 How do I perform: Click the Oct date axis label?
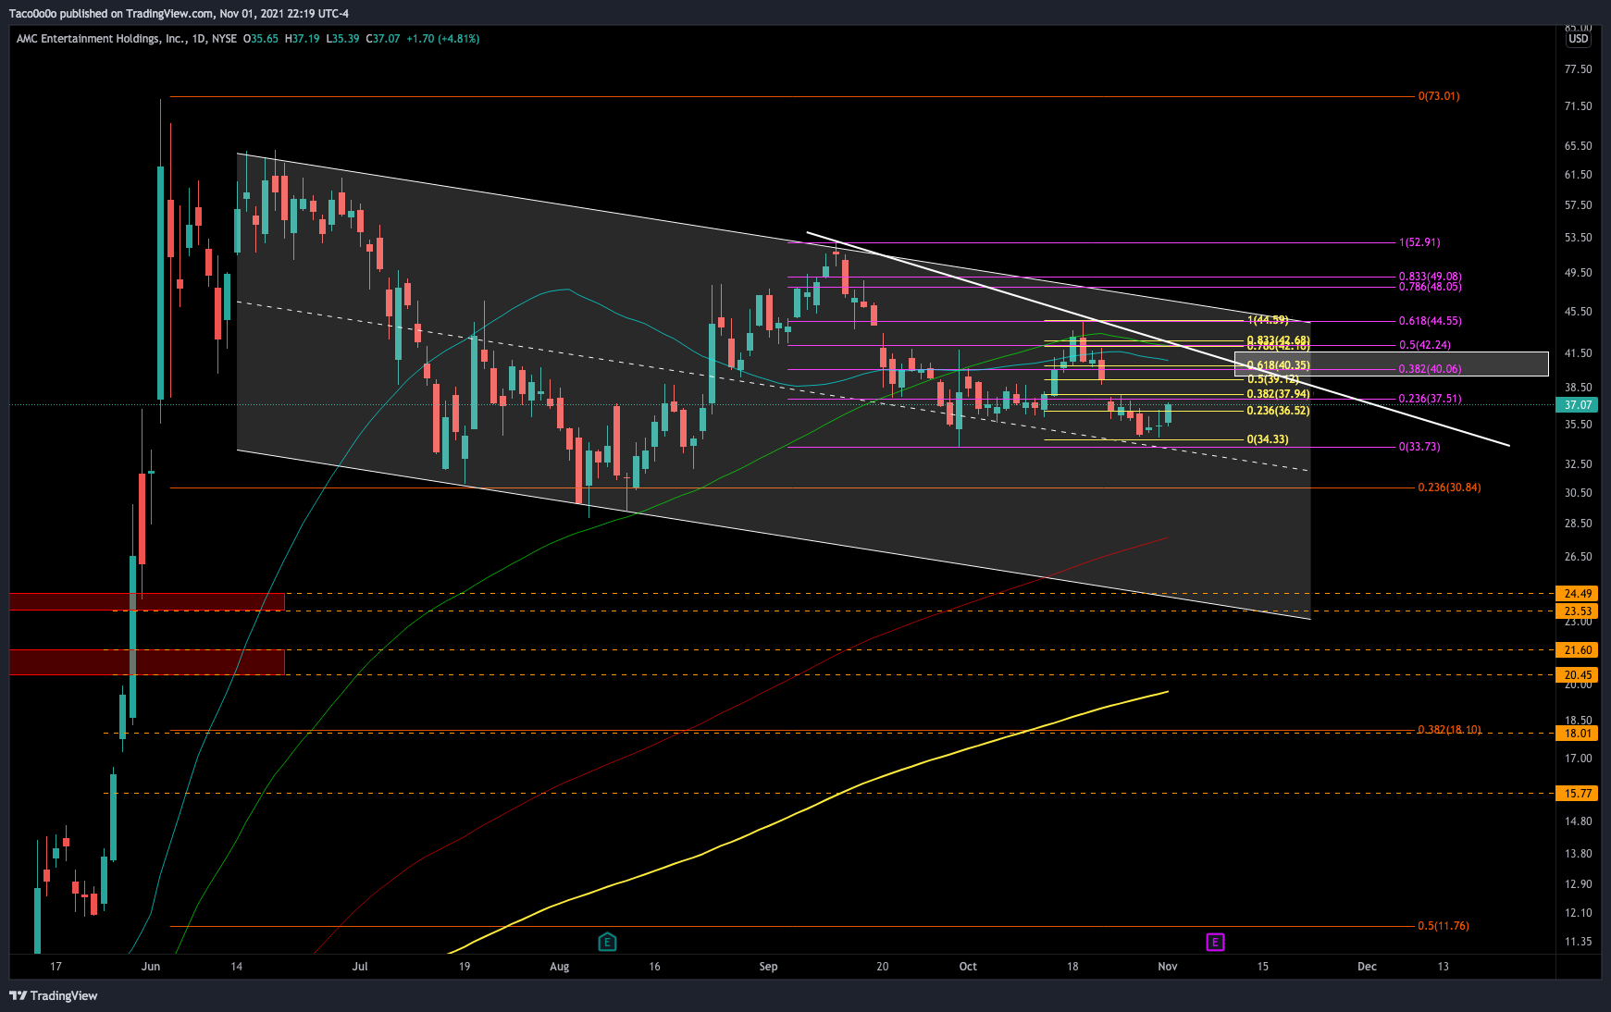(968, 967)
